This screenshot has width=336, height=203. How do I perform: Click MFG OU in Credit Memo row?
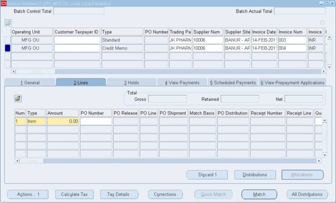[31, 48]
